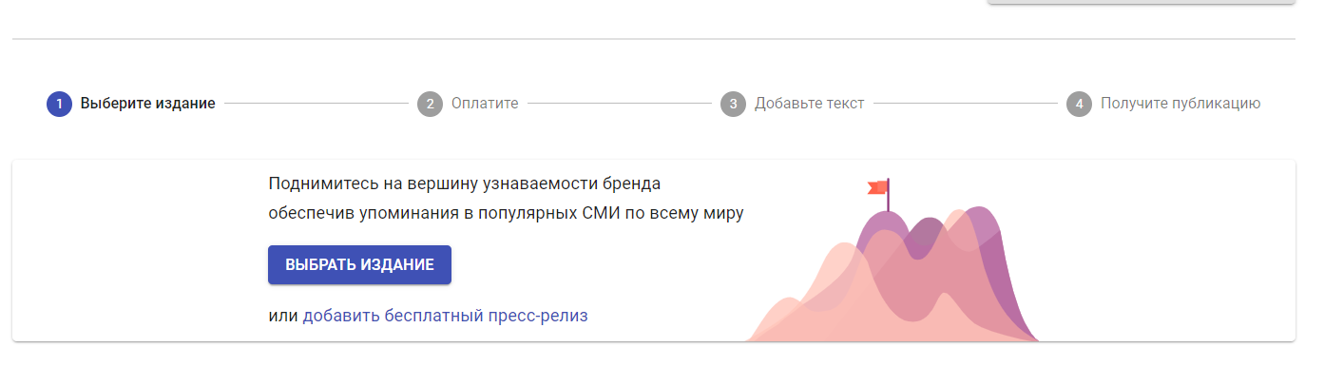Click the word 'или' before the link
The height and width of the screenshot is (386, 1324).
point(283,316)
